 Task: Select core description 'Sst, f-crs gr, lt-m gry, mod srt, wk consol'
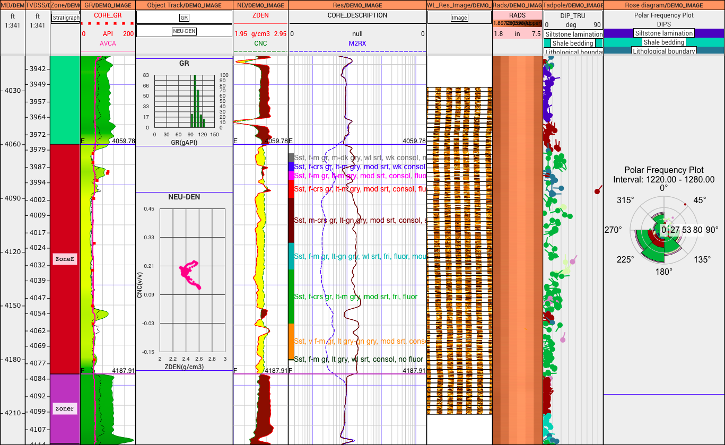(360, 167)
